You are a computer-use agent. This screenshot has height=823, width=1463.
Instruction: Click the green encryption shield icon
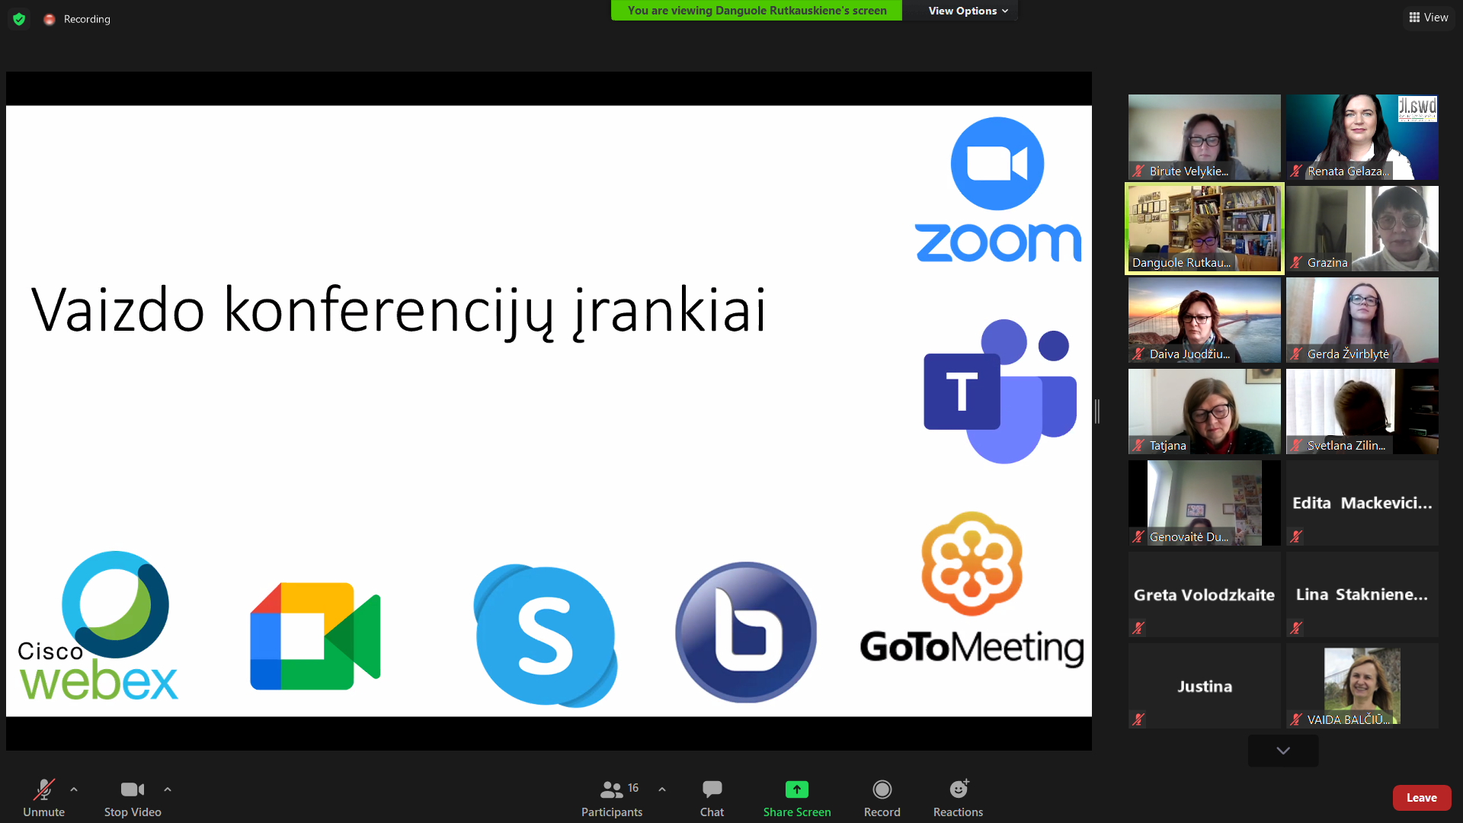click(x=19, y=19)
